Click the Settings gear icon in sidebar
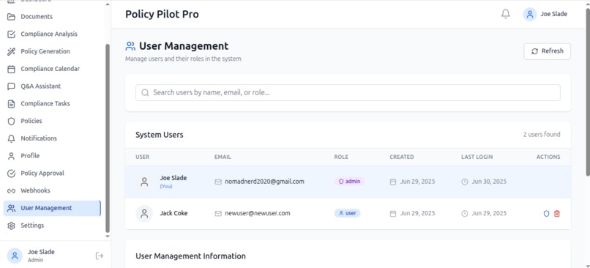Image resolution: width=590 pixels, height=268 pixels. coord(11,226)
